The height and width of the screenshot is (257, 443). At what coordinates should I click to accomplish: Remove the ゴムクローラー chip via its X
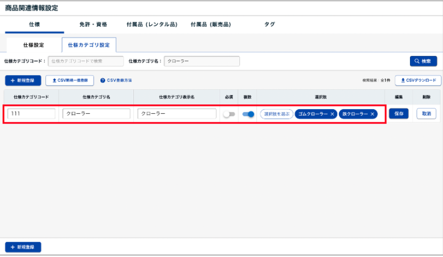coord(332,114)
